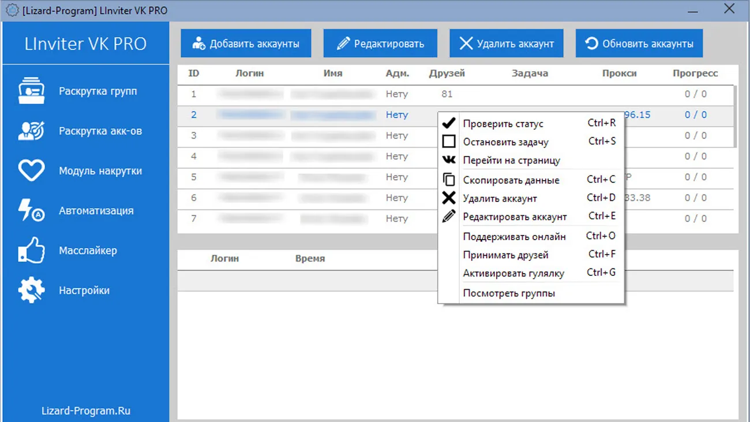Click the Автоматизация lightning icon

coord(31,211)
